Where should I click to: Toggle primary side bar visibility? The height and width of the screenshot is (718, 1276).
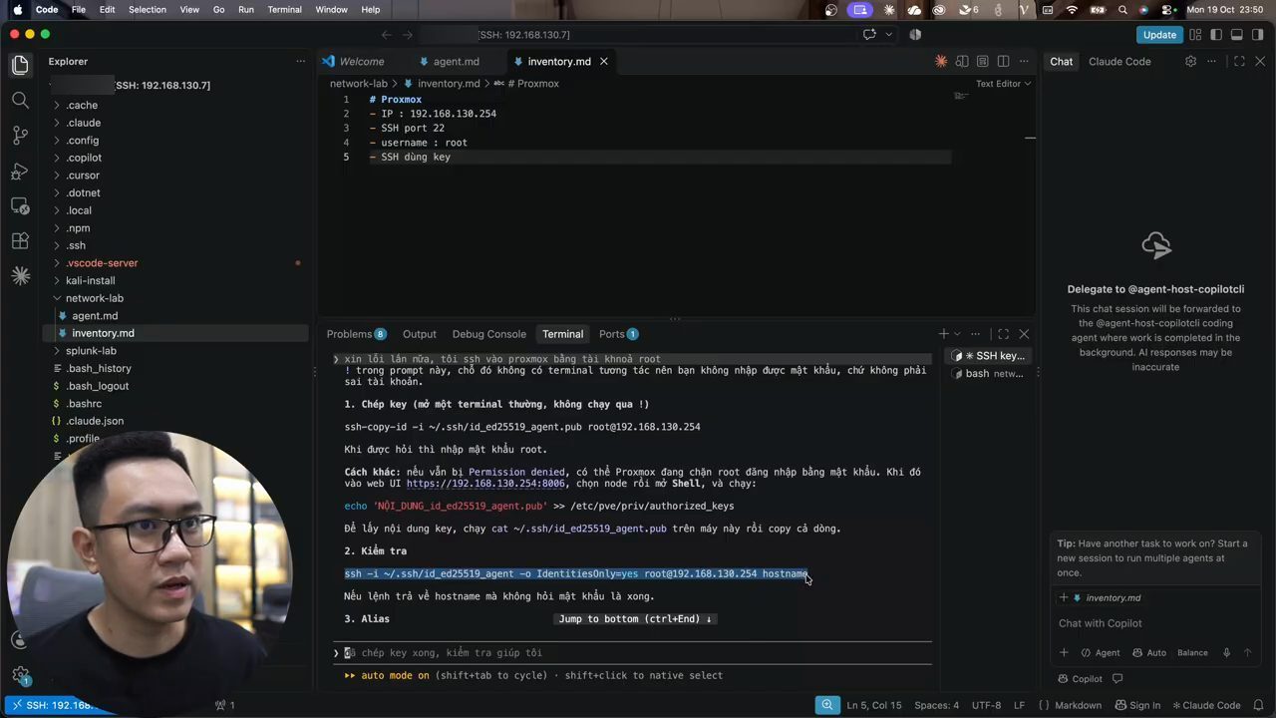[x=1216, y=35]
